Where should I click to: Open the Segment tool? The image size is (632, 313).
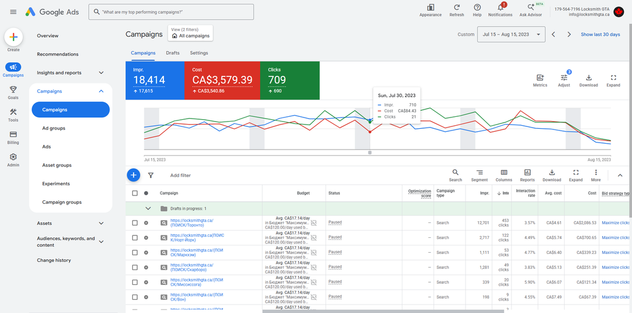[479, 175]
